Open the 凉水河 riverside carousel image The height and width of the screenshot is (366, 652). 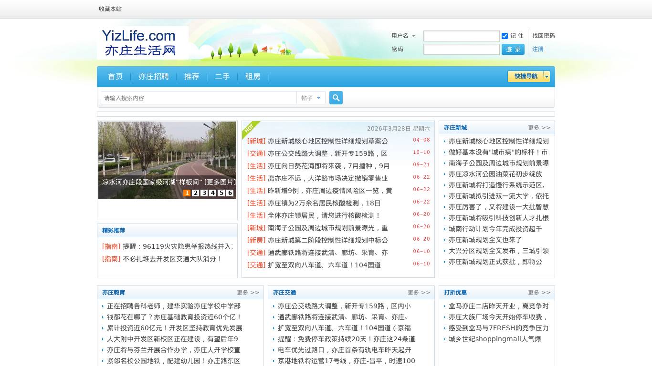(167, 152)
